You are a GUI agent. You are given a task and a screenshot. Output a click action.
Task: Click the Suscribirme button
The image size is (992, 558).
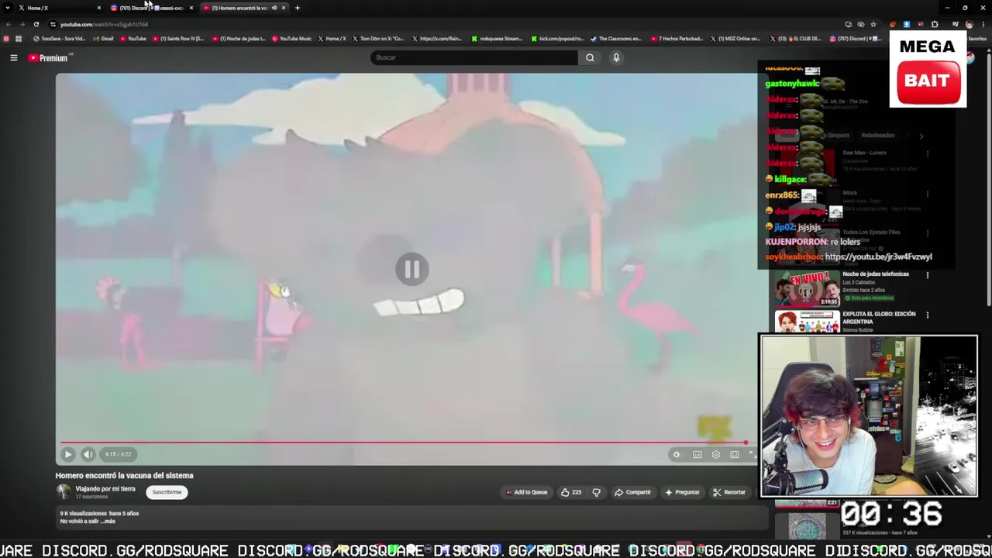pyautogui.click(x=167, y=492)
